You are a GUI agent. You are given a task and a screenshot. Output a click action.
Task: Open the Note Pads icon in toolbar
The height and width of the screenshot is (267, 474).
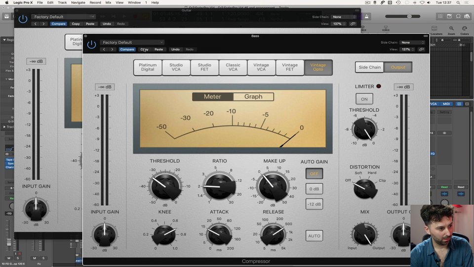point(449,16)
